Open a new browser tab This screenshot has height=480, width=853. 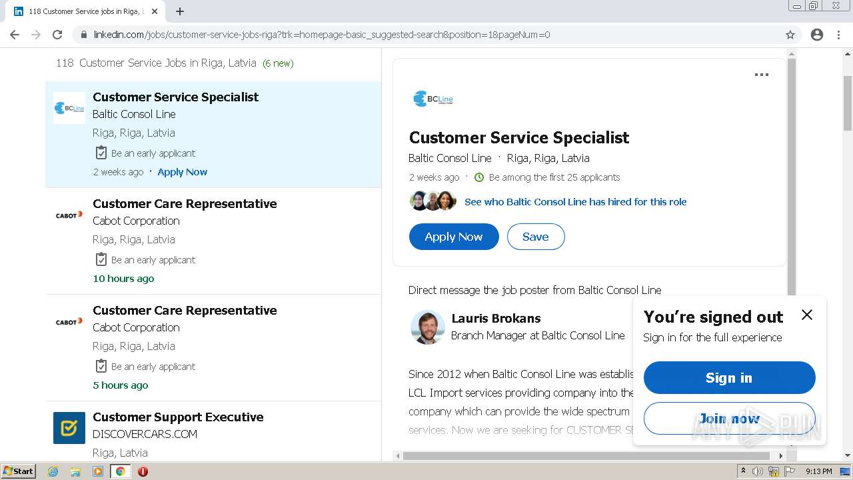click(180, 11)
